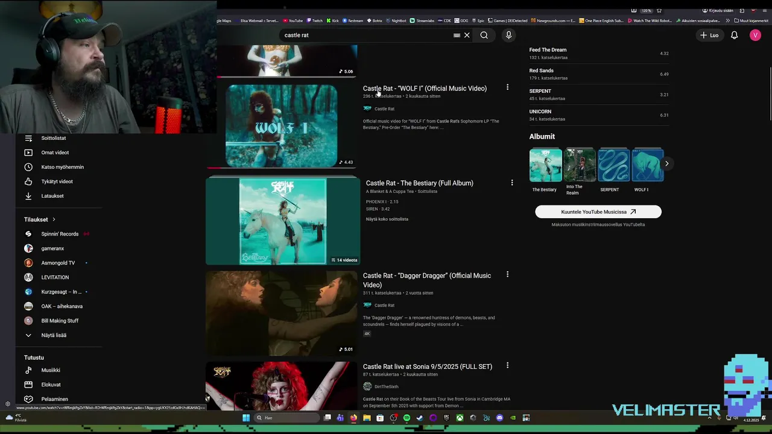The image size is (772, 434).
Task: Open the Twitch bookmark
Action: (314, 20)
